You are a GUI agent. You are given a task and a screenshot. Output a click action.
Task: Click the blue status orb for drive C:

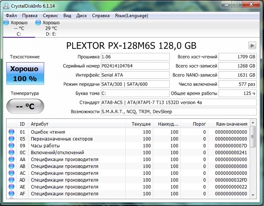point(6,22)
